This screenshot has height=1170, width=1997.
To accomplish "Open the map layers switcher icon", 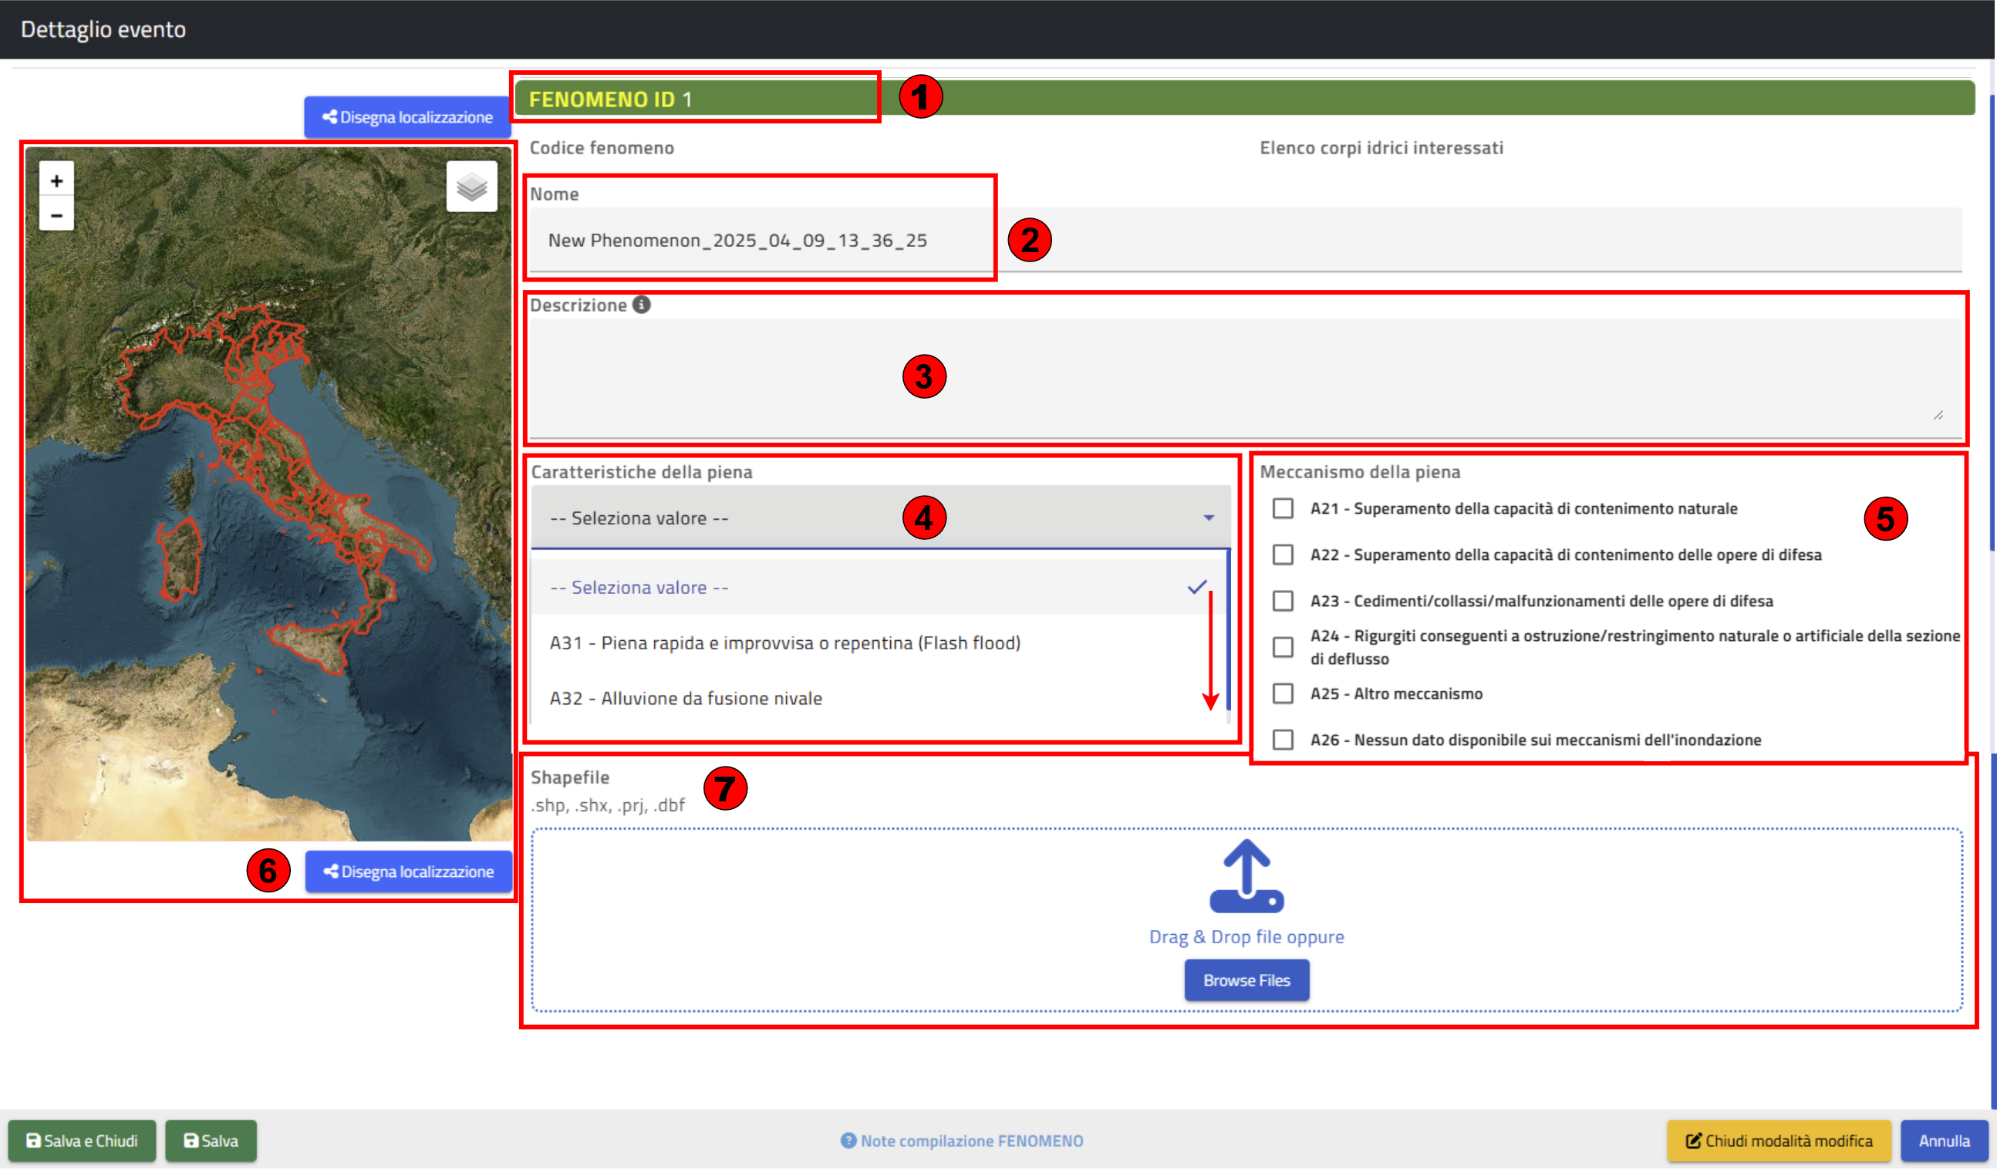I will [x=471, y=187].
